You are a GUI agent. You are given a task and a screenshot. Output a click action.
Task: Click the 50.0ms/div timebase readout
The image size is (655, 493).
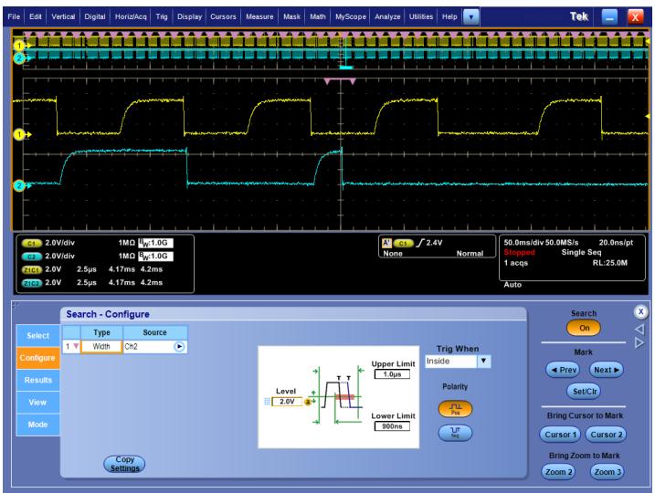tap(523, 243)
